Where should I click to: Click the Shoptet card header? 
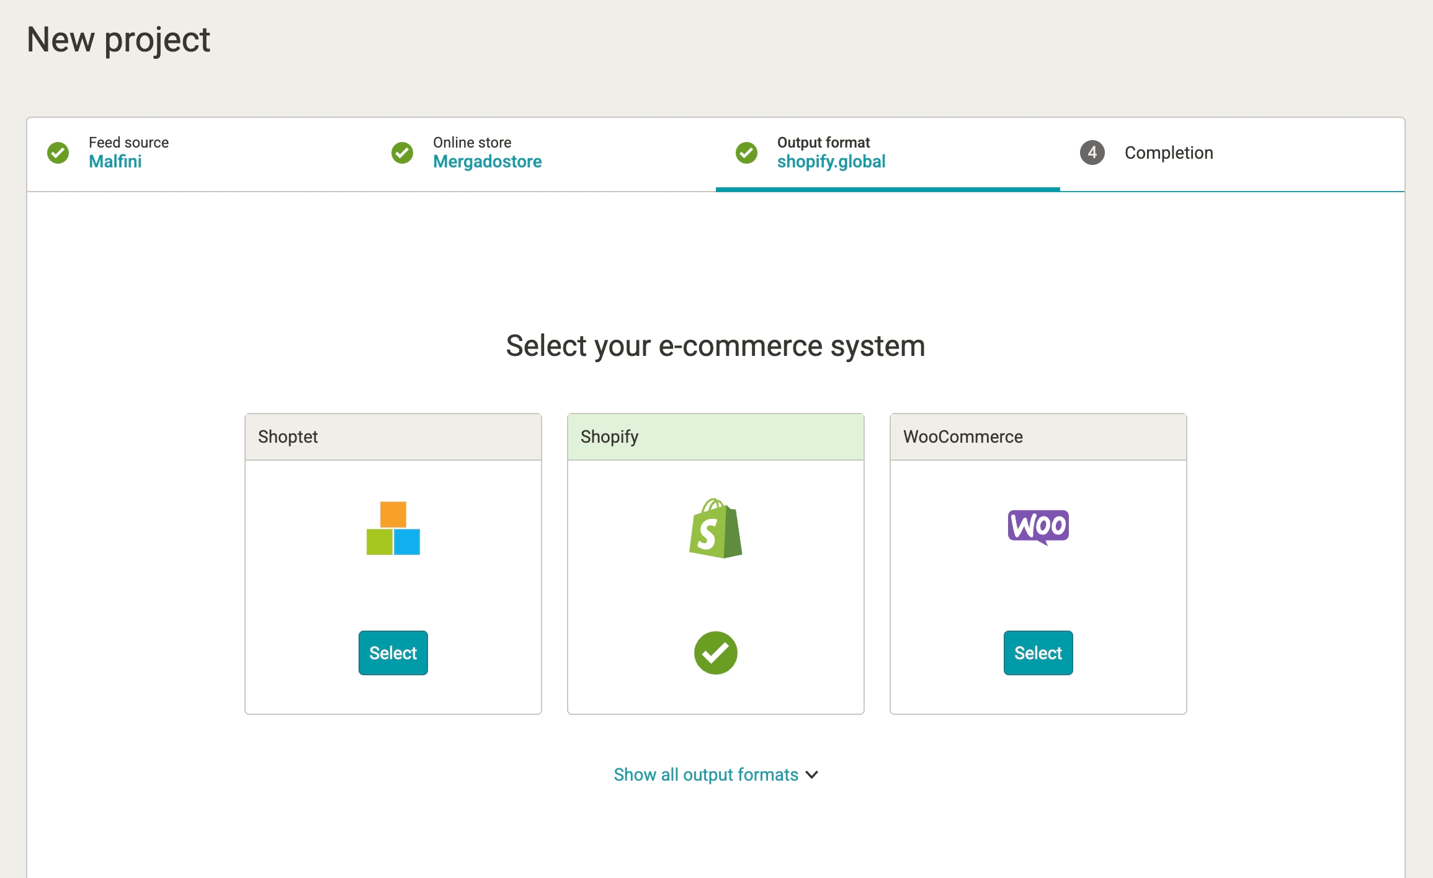point(393,437)
